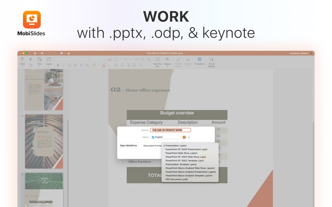Insert a New Text Box
Screen dimensions: 332x207
[x=157, y=62]
